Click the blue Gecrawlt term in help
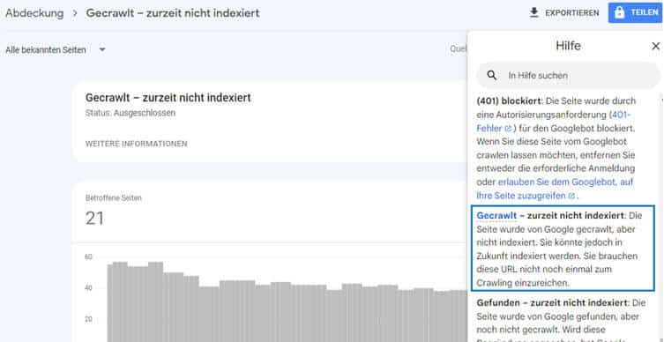The image size is (664, 342). (x=496, y=215)
